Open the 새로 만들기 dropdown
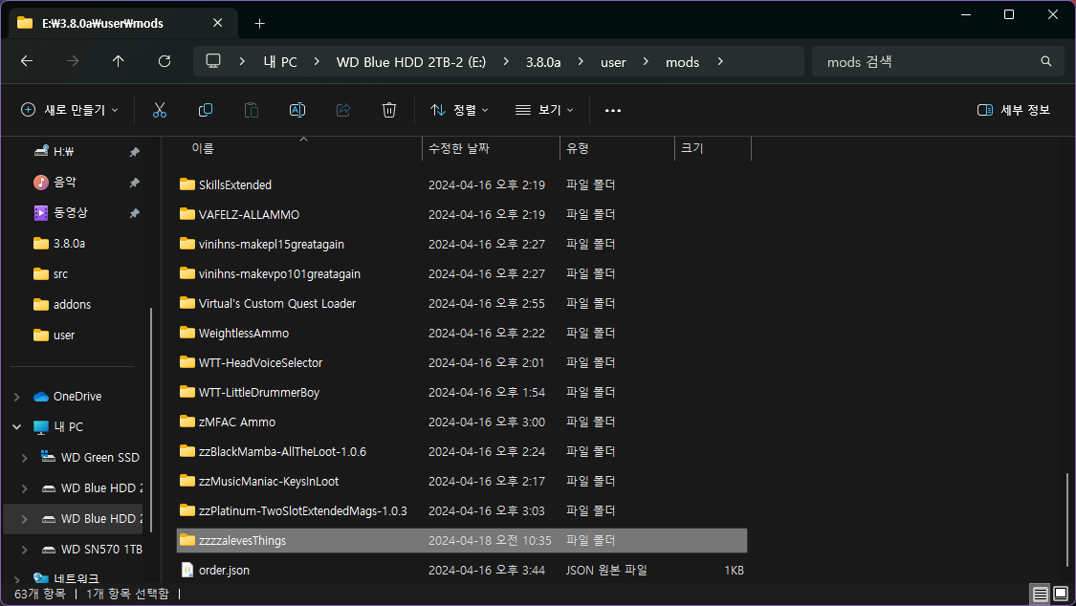Screen dimensions: 1076x606 coord(69,110)
